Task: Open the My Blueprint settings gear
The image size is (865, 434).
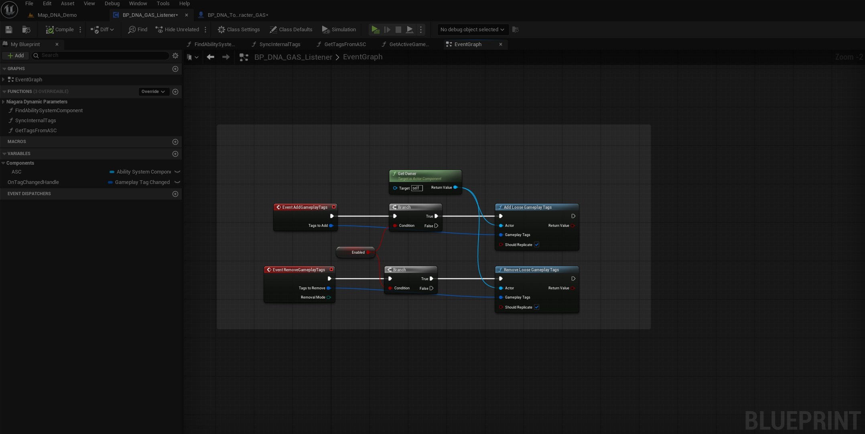Action: [175, 56]
